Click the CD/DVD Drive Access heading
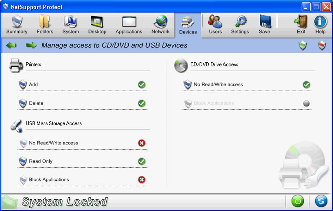The width and height of the screenshot is (333, 211). 214,64
